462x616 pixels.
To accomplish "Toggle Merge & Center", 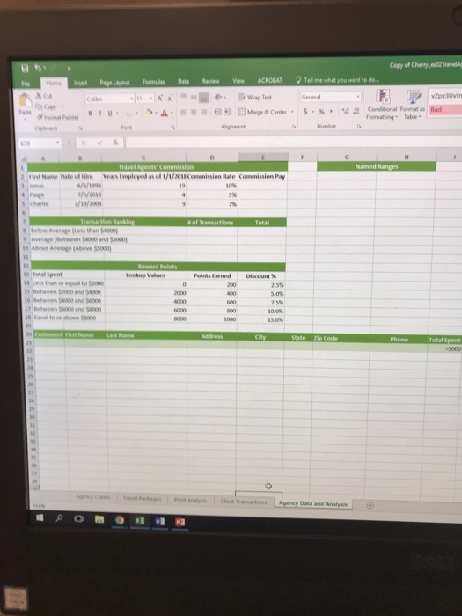I will 263,112.
